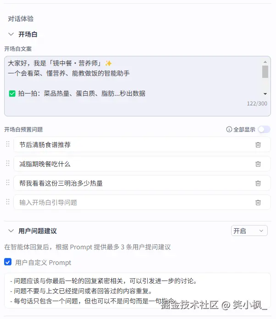Delete the 节后清肠食谱推荐 preset question
The height and width of the screenshot is (319, 276).
[x=258, y=145]
